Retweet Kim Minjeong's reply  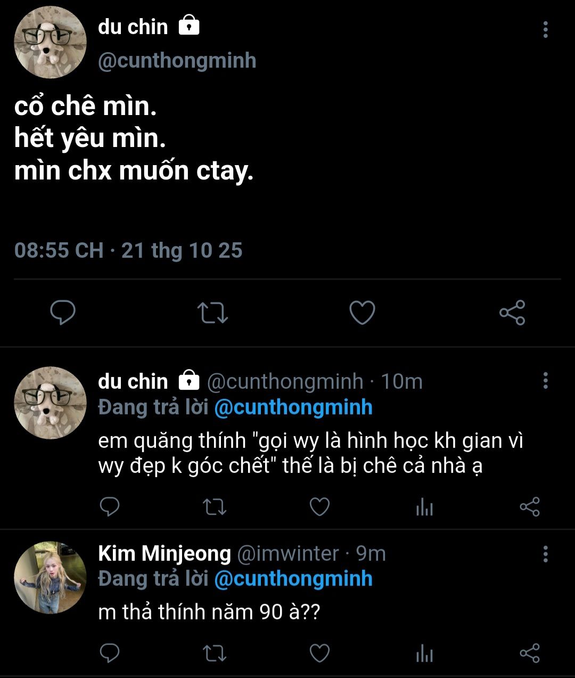215,653
